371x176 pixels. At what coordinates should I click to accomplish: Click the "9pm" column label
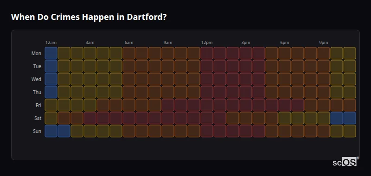(x=324, y=43)
